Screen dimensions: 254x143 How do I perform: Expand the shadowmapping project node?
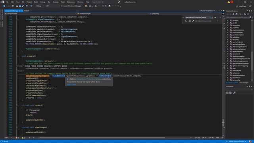click(x=227, y=56)
